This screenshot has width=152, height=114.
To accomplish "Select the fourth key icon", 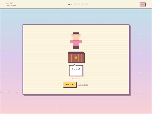I will pos(86,4).
